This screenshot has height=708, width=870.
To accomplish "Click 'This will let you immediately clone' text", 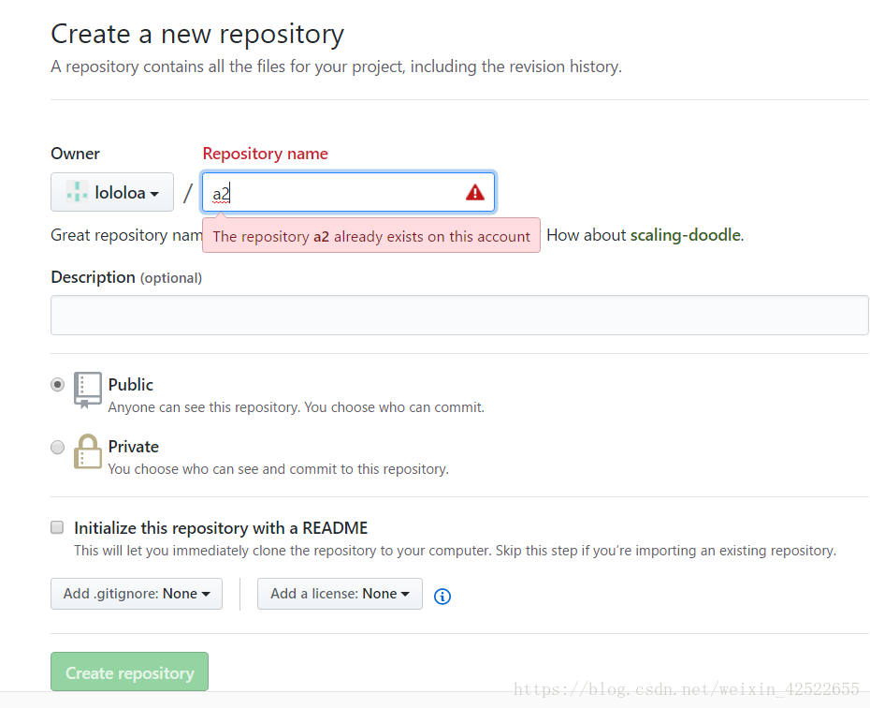I will 455,551.
